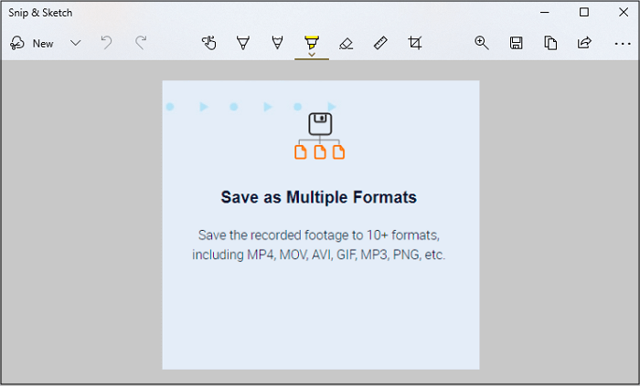The width and height of the screenshot is (640, 386).
Task: Click the New snip button
Action: [x=32, y=43]
